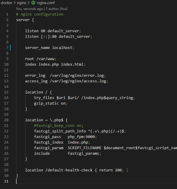Image resolution: width=177 pixels, height=189 pixels.
Task: Open the git blame author annotation
Action: 42,9
